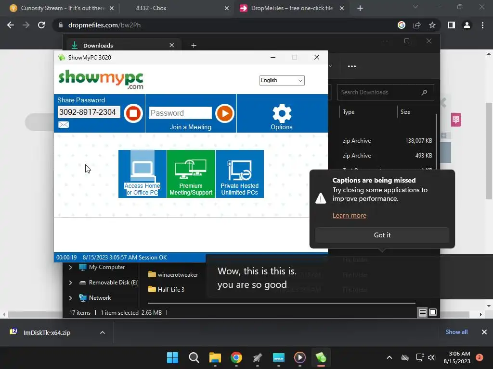Open Windows Start menu
The height and width of the screenshot is (369, 493).
(172, 357)
